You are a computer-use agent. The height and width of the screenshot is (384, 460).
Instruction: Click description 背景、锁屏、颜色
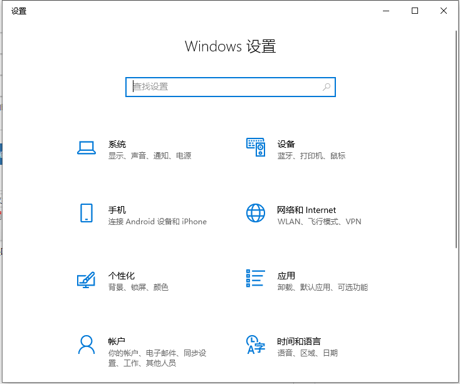point(138,287)
